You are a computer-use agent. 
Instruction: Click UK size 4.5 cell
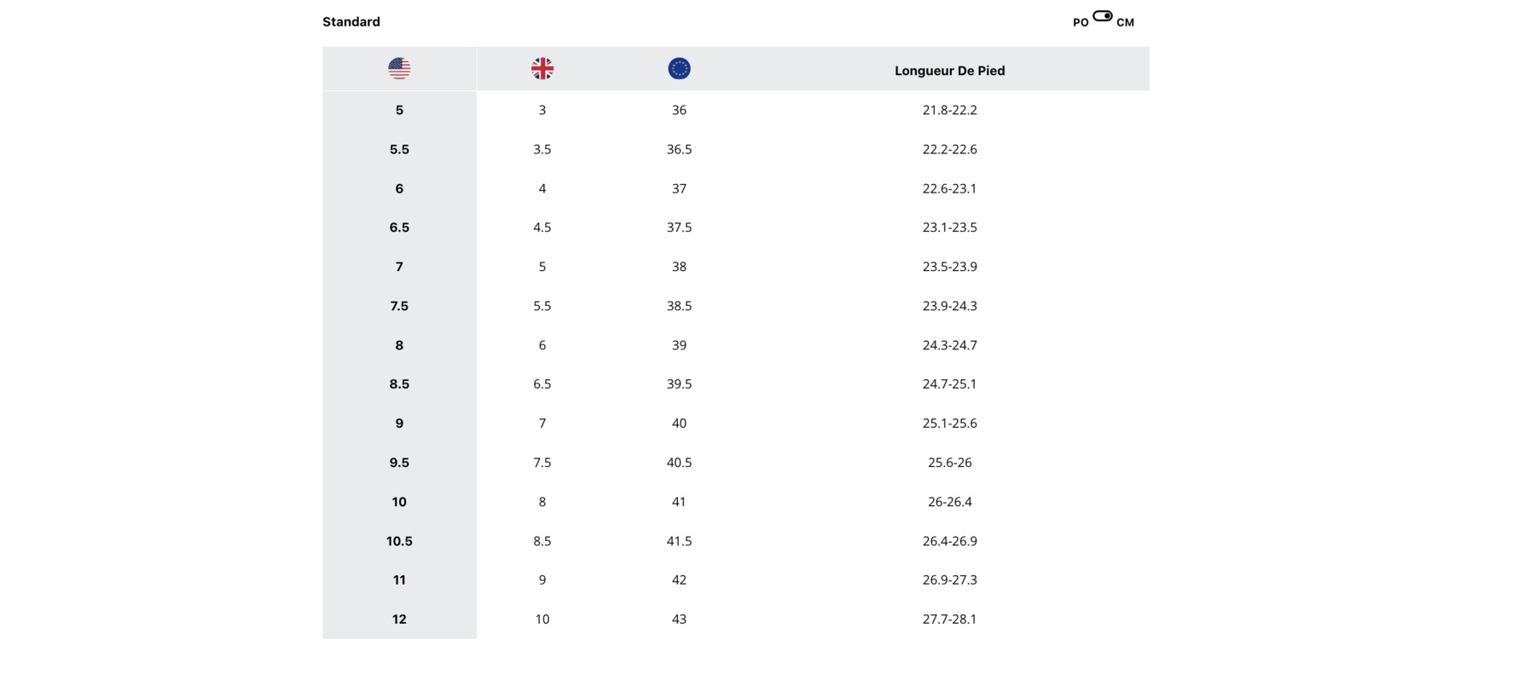tap(542, 228)
